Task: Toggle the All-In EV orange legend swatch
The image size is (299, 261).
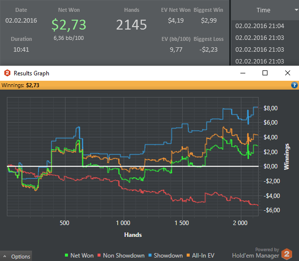Action: pyautogui.click(x=188, y=255)
